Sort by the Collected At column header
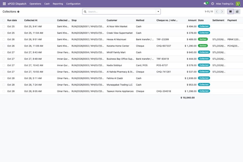The width and height of the screenshot is (243, 162). pyautogui.click(x=31, y=20)
